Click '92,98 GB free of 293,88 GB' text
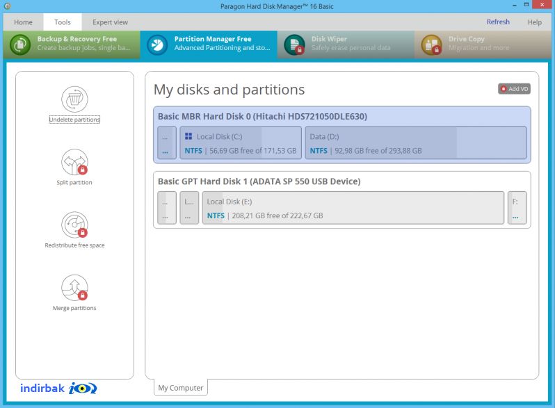 378,151
